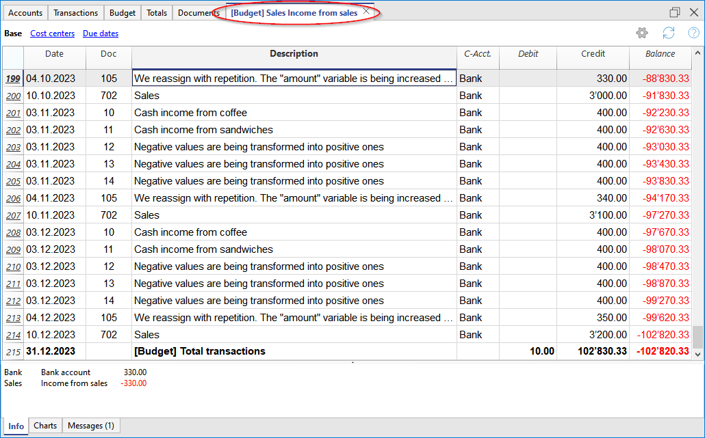The width and height of the screenshot is (705, 438).
Task: Click the Description column header
Action: pos(294,54)
